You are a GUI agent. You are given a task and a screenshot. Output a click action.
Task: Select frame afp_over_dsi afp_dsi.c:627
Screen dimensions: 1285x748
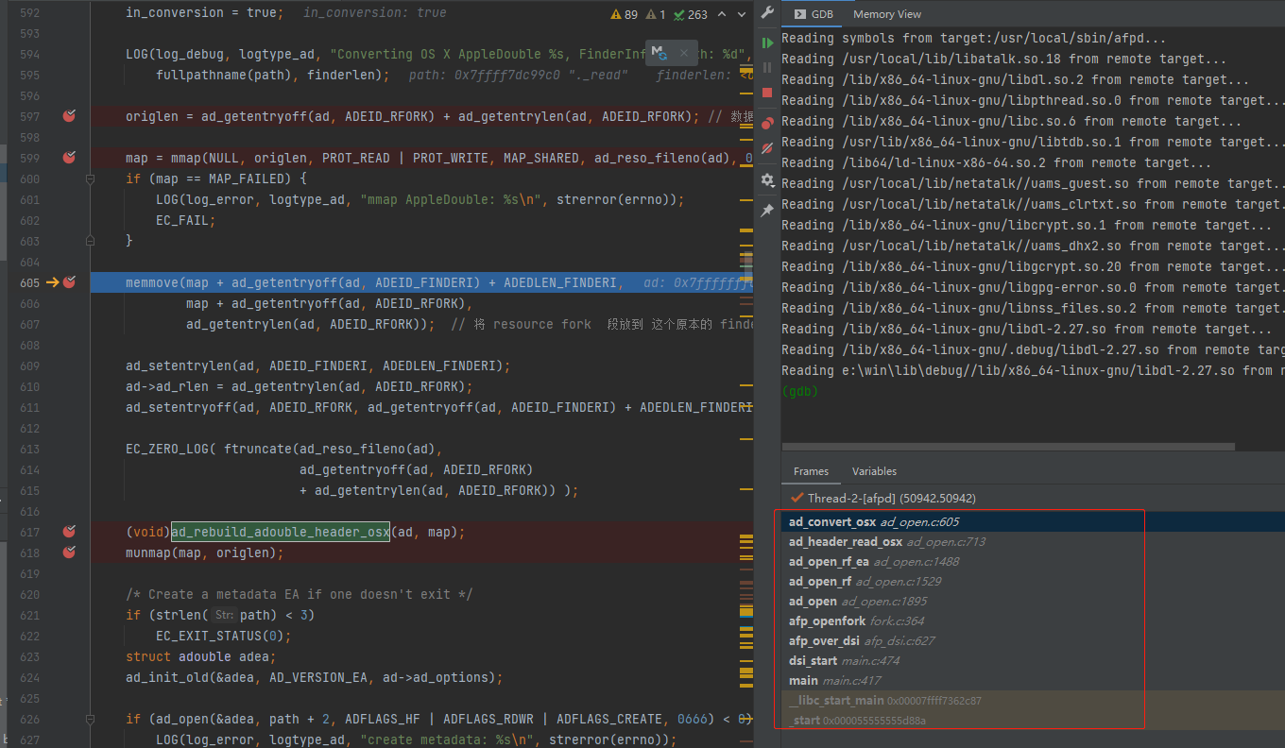click(1033, 640)
